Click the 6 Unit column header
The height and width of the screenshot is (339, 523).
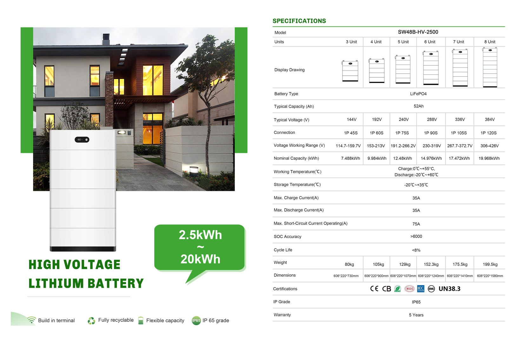coord(430,42)
